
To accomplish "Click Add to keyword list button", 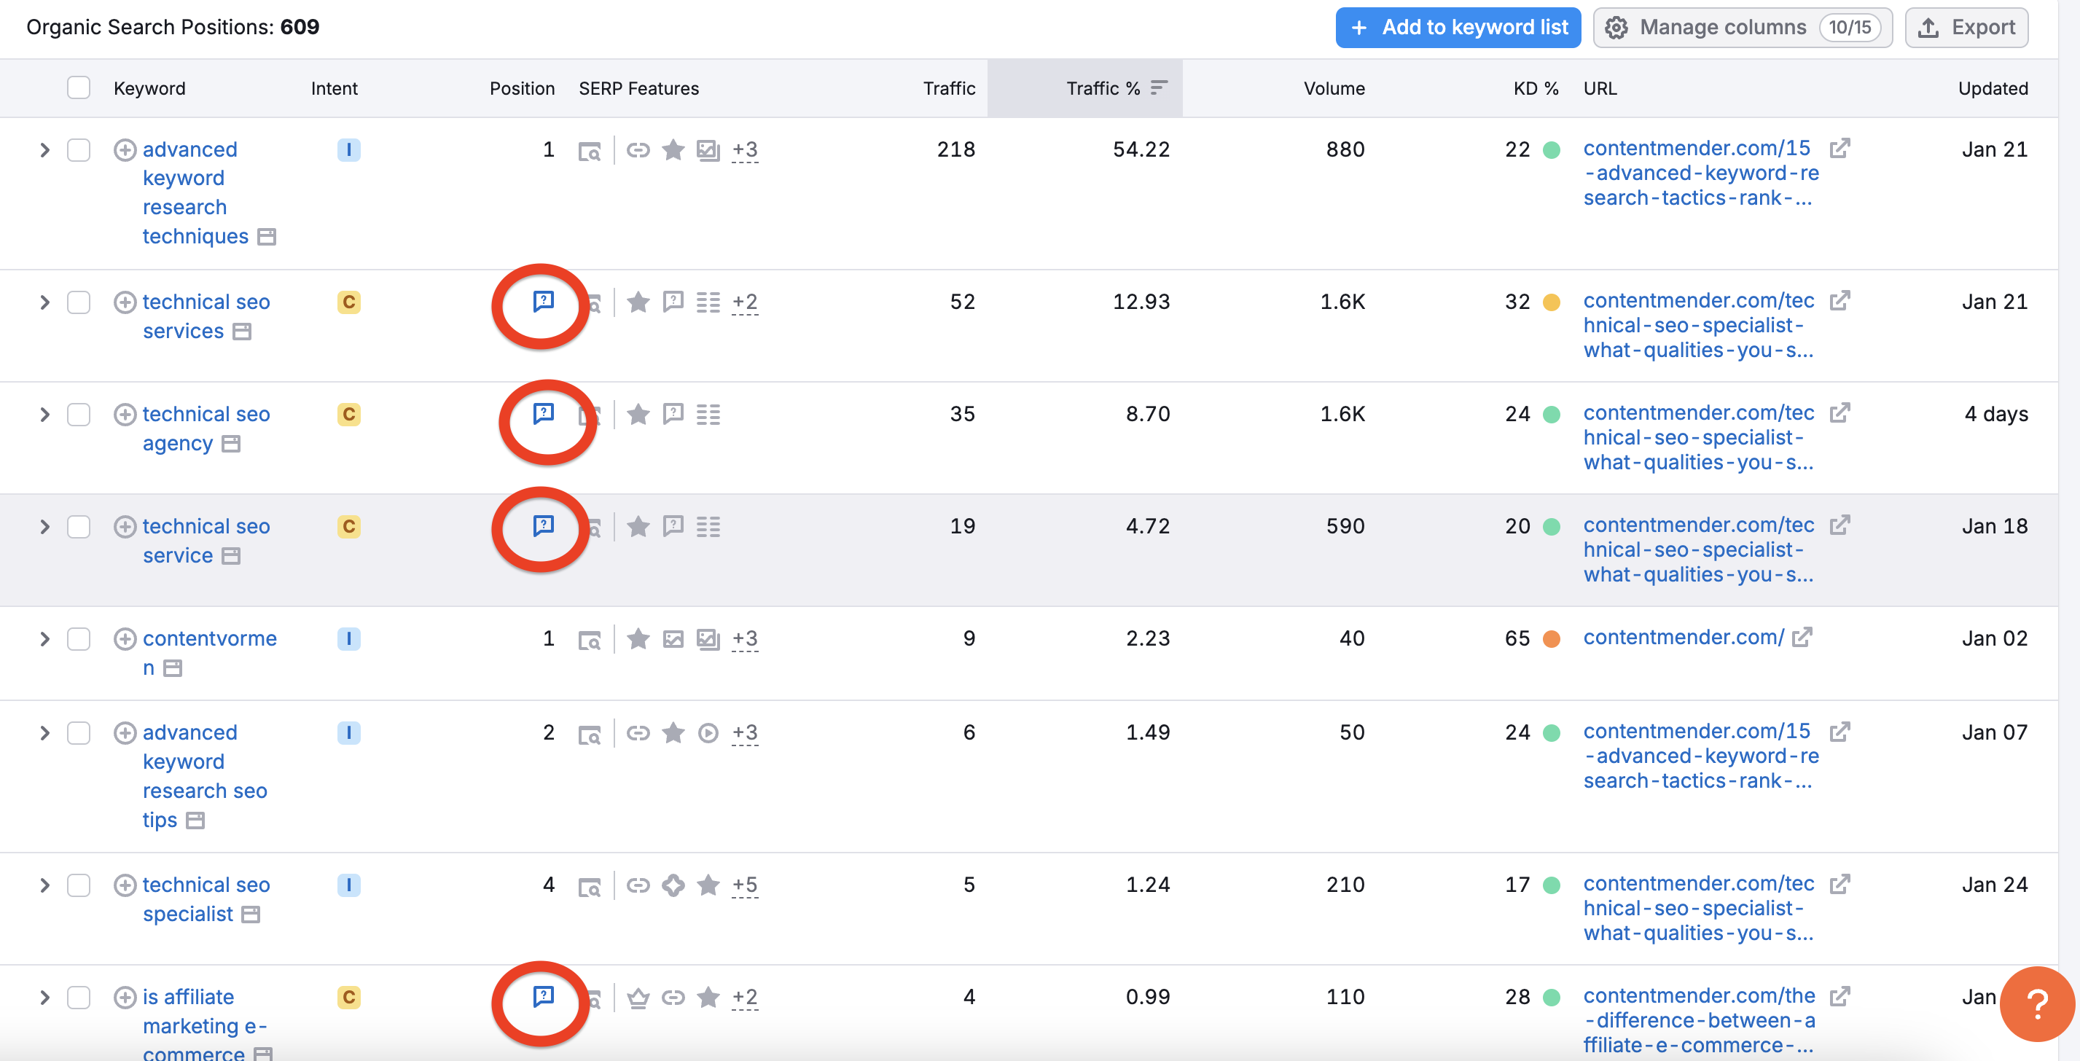I will click(x=1461, y=27).
